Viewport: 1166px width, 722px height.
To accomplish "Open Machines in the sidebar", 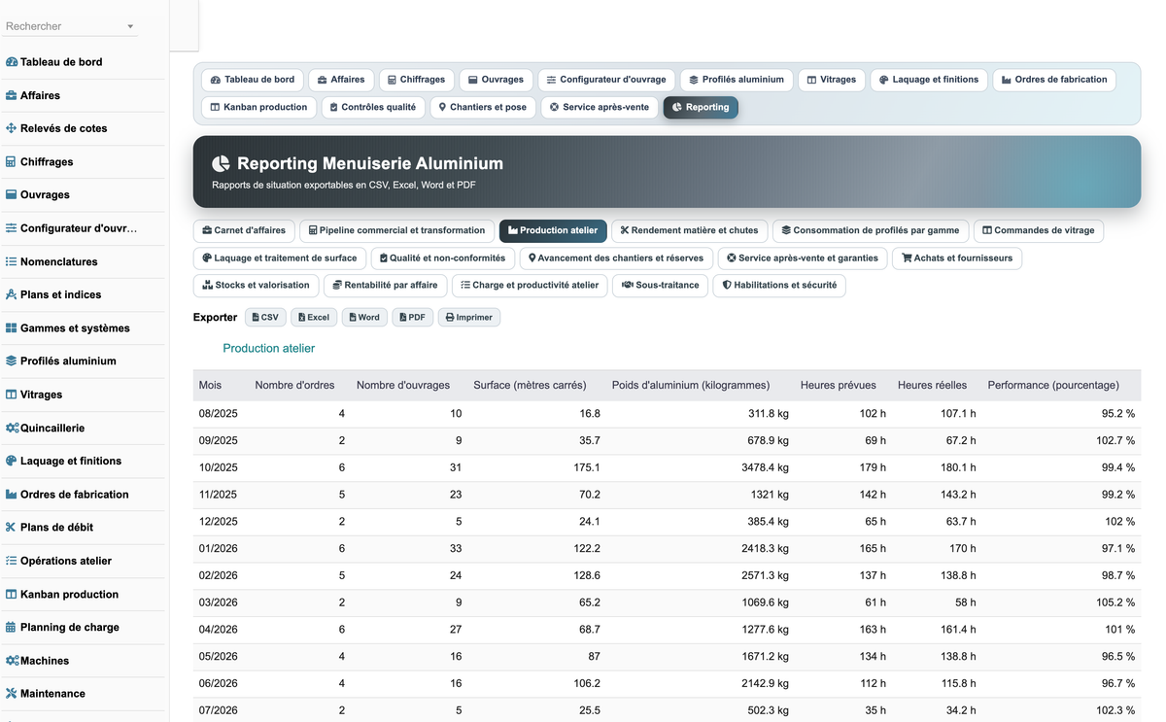I will pyautogui.click(x=83, y=660).
